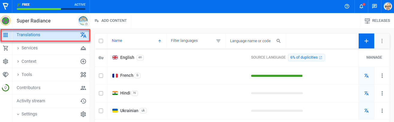
Task: Open the shopping cart sidebar icon
Action: tap(5, 48)
